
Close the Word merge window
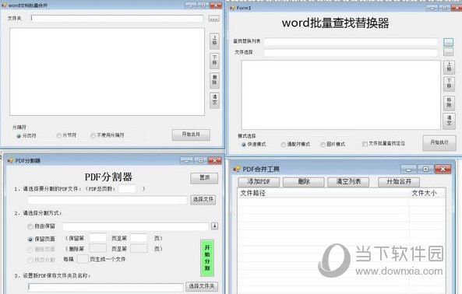216,5
